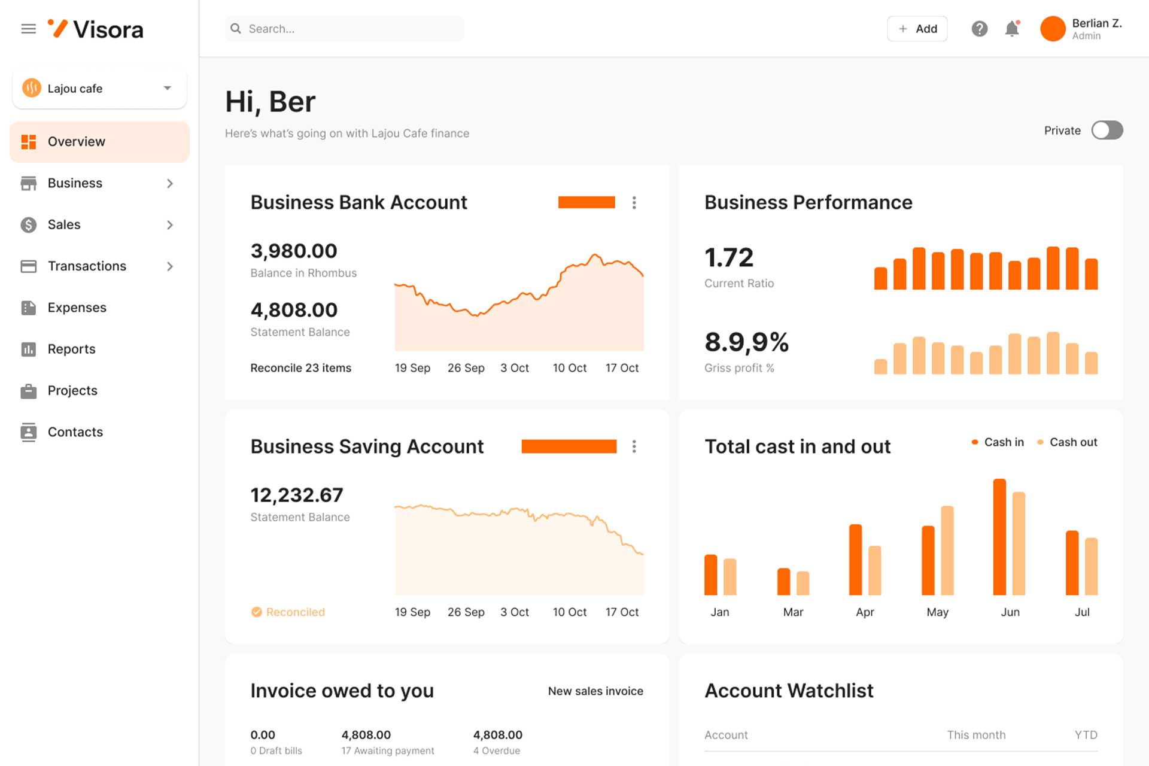
Task: Click the orange bar beside Business Bank Account
Action: pyautogui.click(x=586, y=203)
